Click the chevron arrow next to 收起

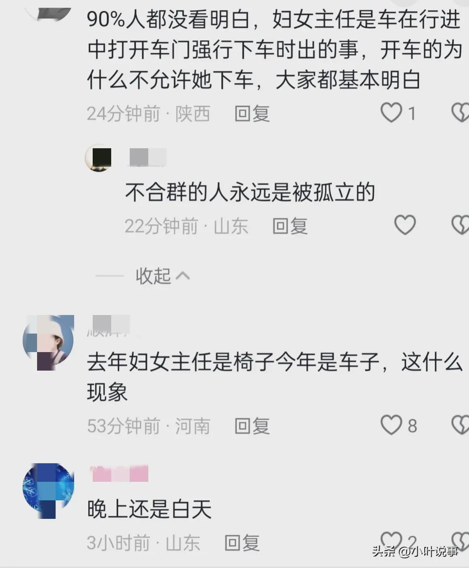tap(183, 276)
